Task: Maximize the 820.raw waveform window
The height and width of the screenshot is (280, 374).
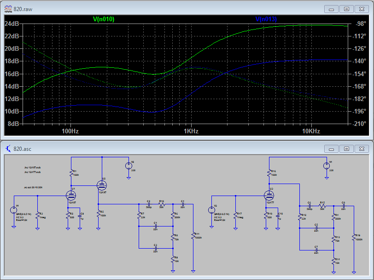Action: coord(346,9)
